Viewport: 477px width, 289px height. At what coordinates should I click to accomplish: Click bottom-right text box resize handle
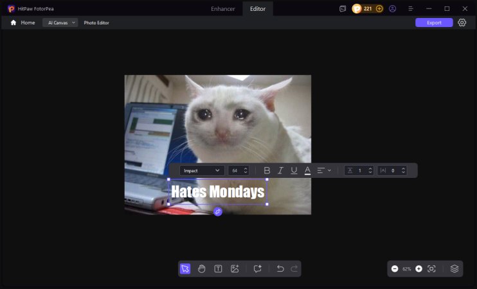coord(267,204)
